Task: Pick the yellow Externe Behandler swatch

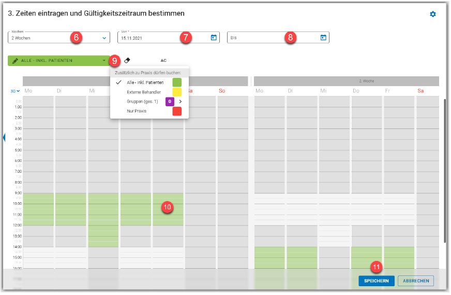Action: 177,92
